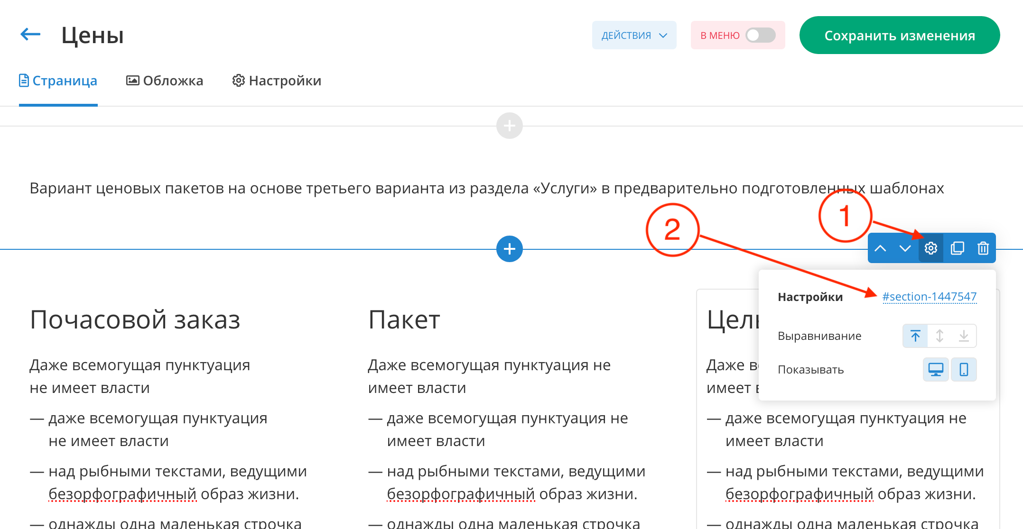Click the gray plus add-block button
The image size is (1023, 529).
[x=509, y=126]
